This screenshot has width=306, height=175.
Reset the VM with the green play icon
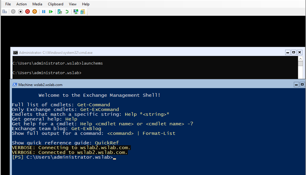click(x=51, y=12)
